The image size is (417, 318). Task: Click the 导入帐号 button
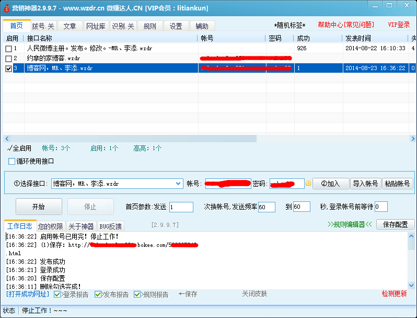365,184
